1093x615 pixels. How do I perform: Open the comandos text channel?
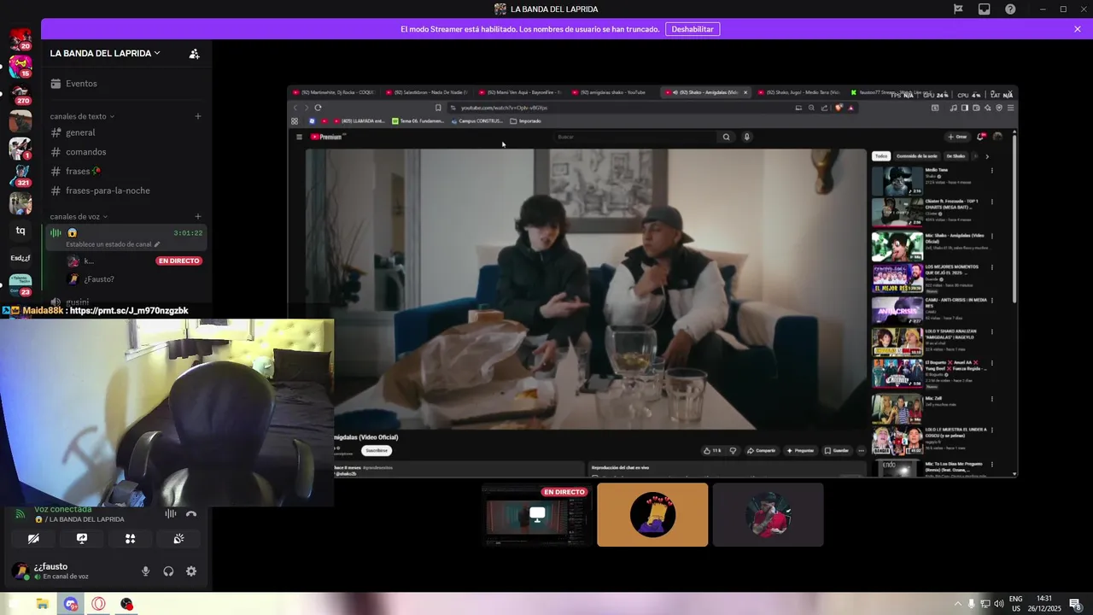tap(126, 152)
